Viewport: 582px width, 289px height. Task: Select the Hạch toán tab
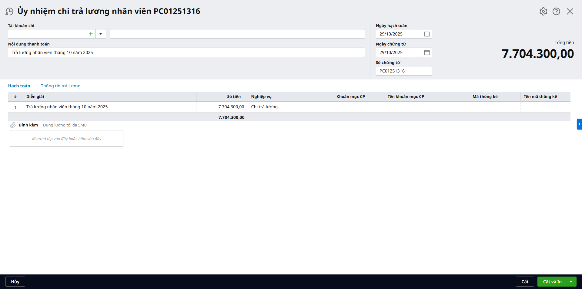pyautogui.click(x=19, y=86)
